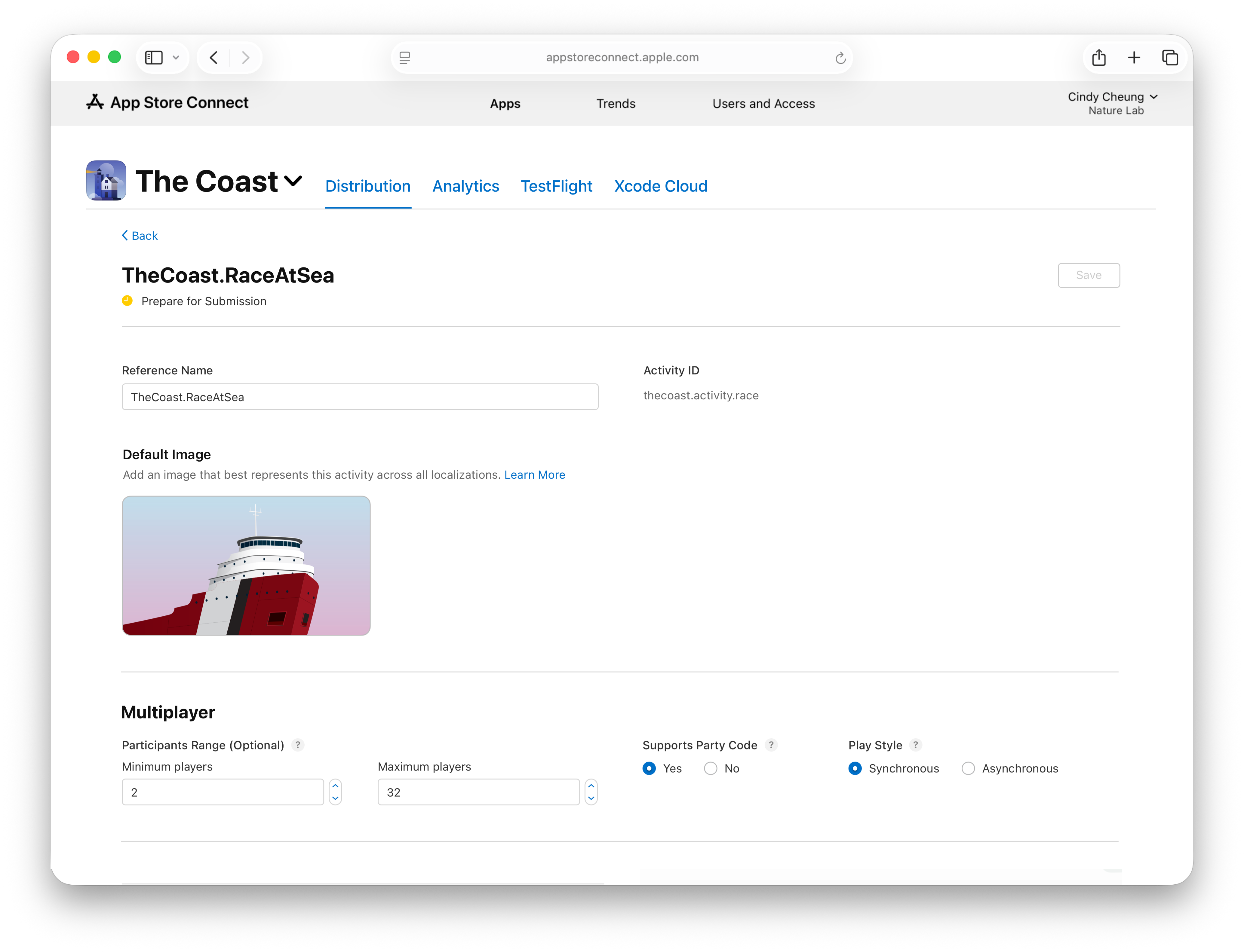Open help for Supports Party Code
The width and height of the screenshot is (1244, 952).
click(x=772, y=745)
